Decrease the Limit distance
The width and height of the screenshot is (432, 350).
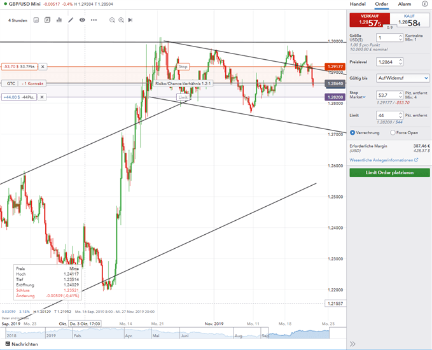[x=401, y=117]
